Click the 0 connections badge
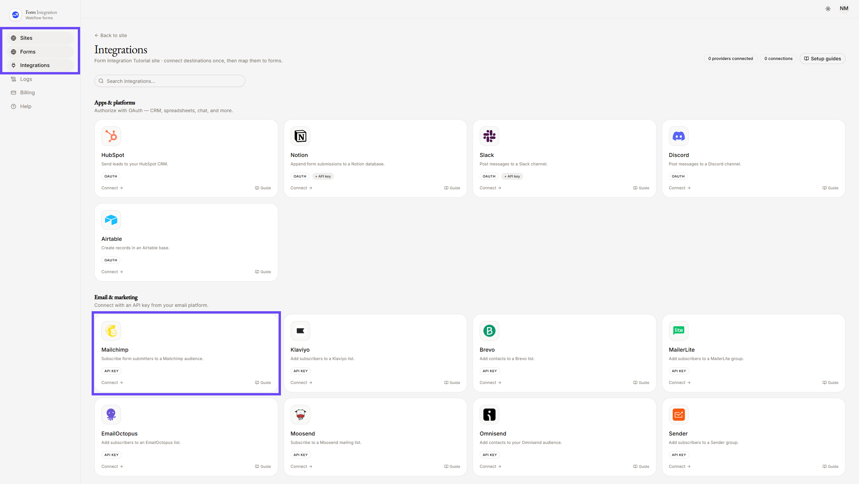Image resolution: width=859 pixels, height=484 pixels. click(778, 59)
